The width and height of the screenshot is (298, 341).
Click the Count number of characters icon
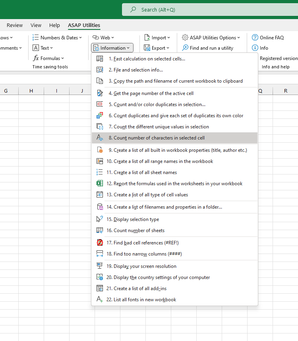click(x=100, y=138)
